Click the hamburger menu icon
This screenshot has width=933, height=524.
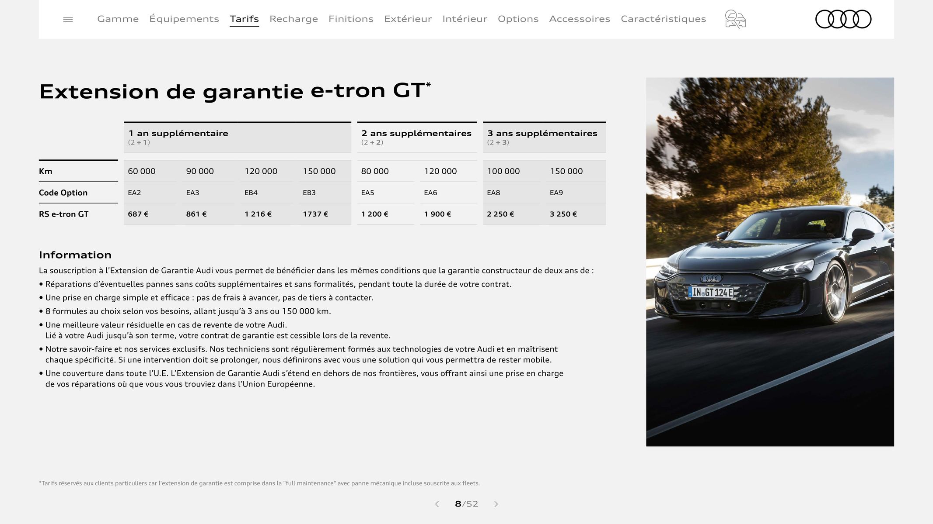point(67,18)
